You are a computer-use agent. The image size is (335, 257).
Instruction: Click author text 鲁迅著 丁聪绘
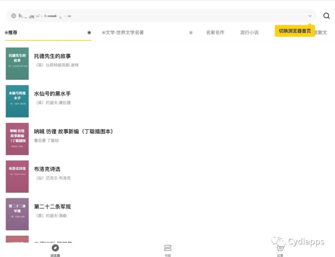click(46, 140)
